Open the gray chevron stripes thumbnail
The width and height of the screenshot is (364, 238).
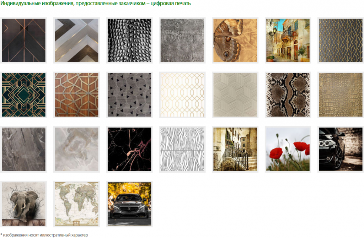[x=76, y=40]
